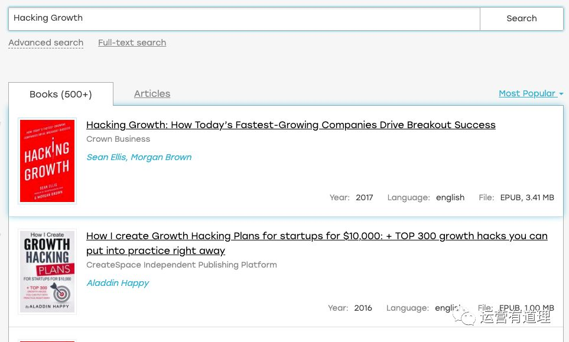View author Aladdin Happy
The image size is (569, 342).
[118, 283]
